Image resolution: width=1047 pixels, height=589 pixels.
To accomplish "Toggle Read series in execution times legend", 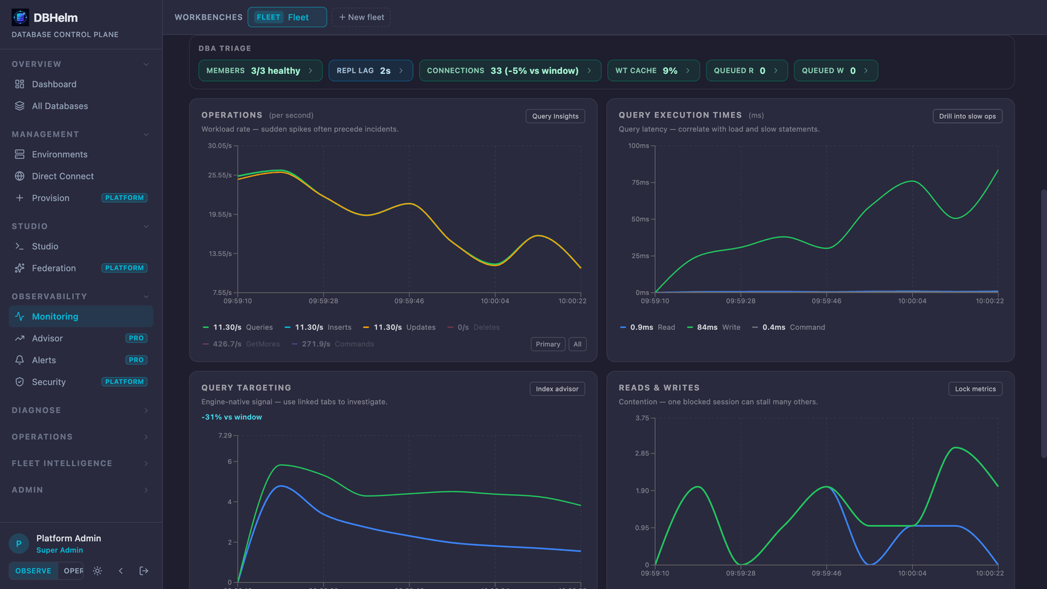I will (647, 327).
